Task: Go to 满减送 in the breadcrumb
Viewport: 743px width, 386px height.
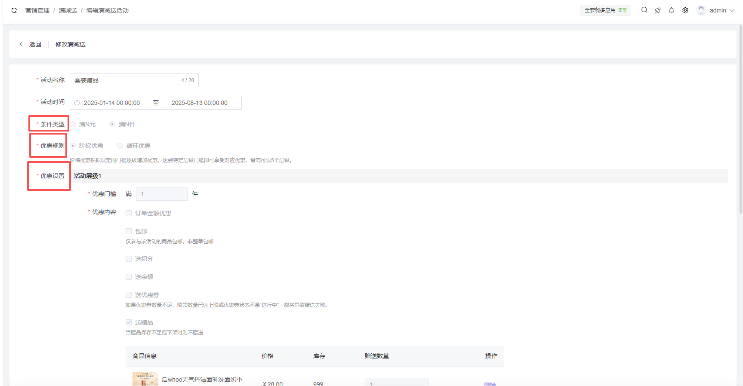Action: pyautogui.click(x=68, y=10)
